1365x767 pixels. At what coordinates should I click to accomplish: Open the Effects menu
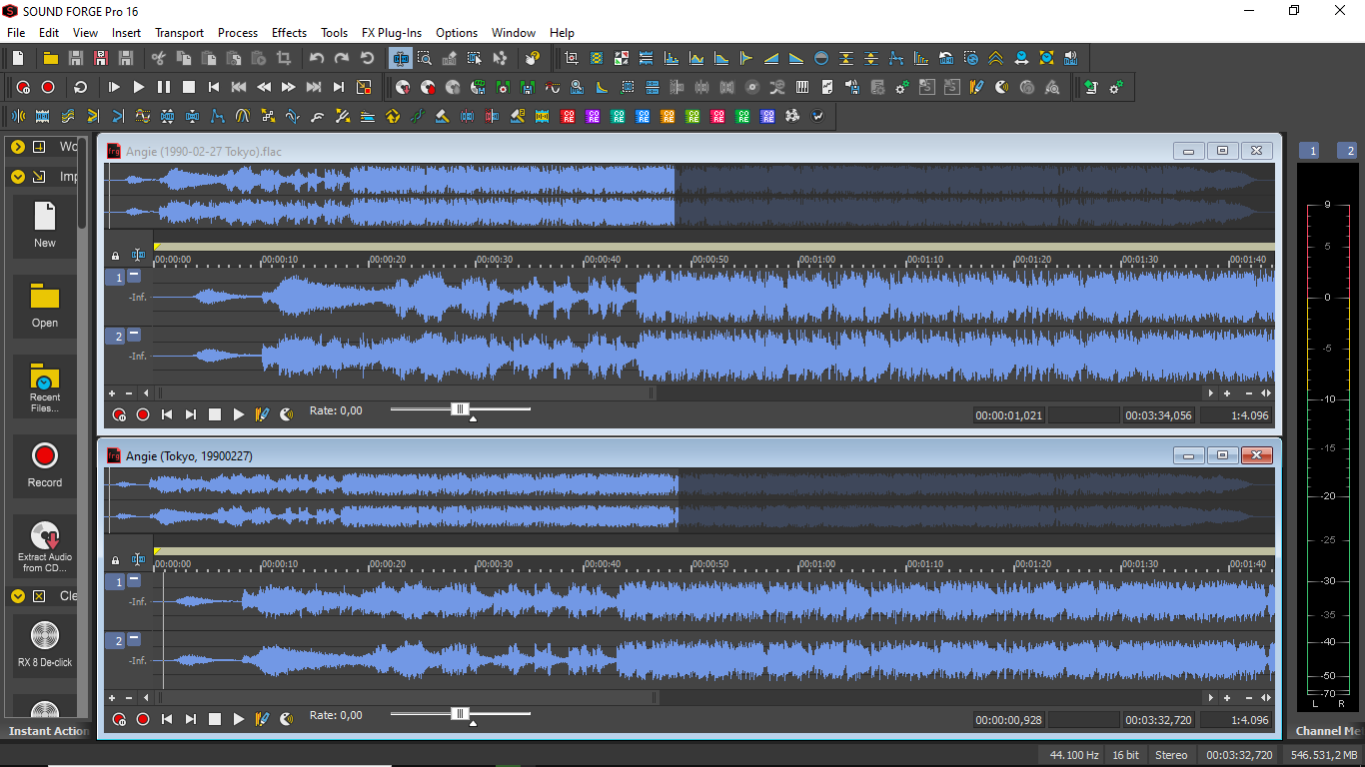tap(290, 33)
